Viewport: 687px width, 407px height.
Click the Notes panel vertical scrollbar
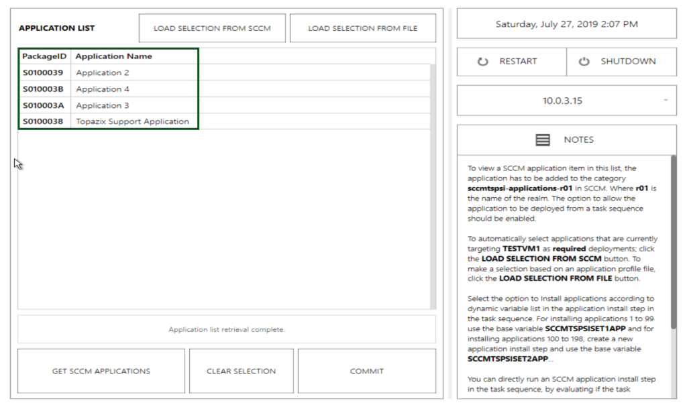coord(673,241)
